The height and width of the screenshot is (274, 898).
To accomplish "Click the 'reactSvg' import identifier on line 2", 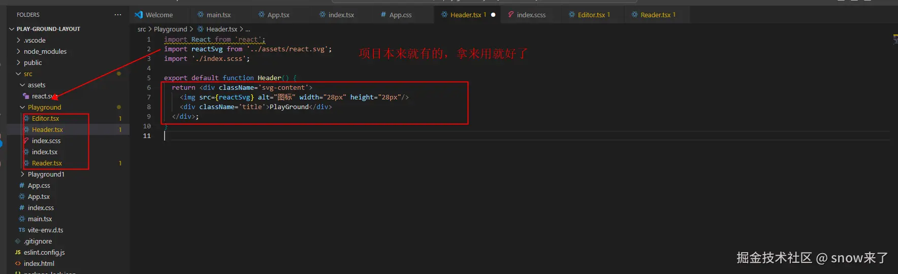I will tap(207, 49).
